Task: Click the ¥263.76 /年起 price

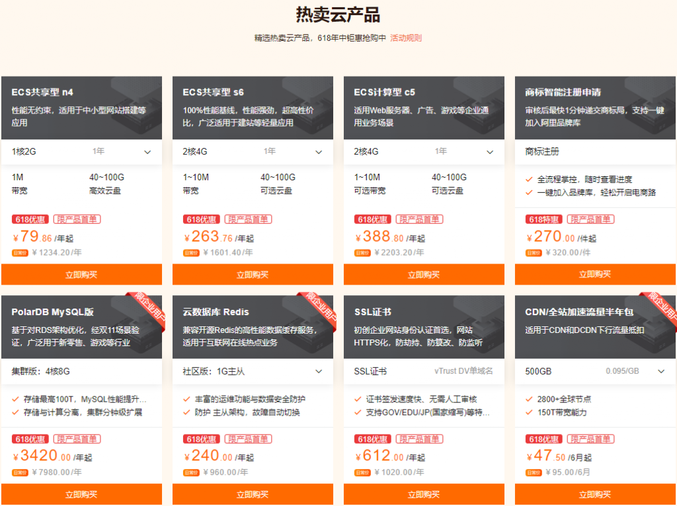Action: point(219,236)
